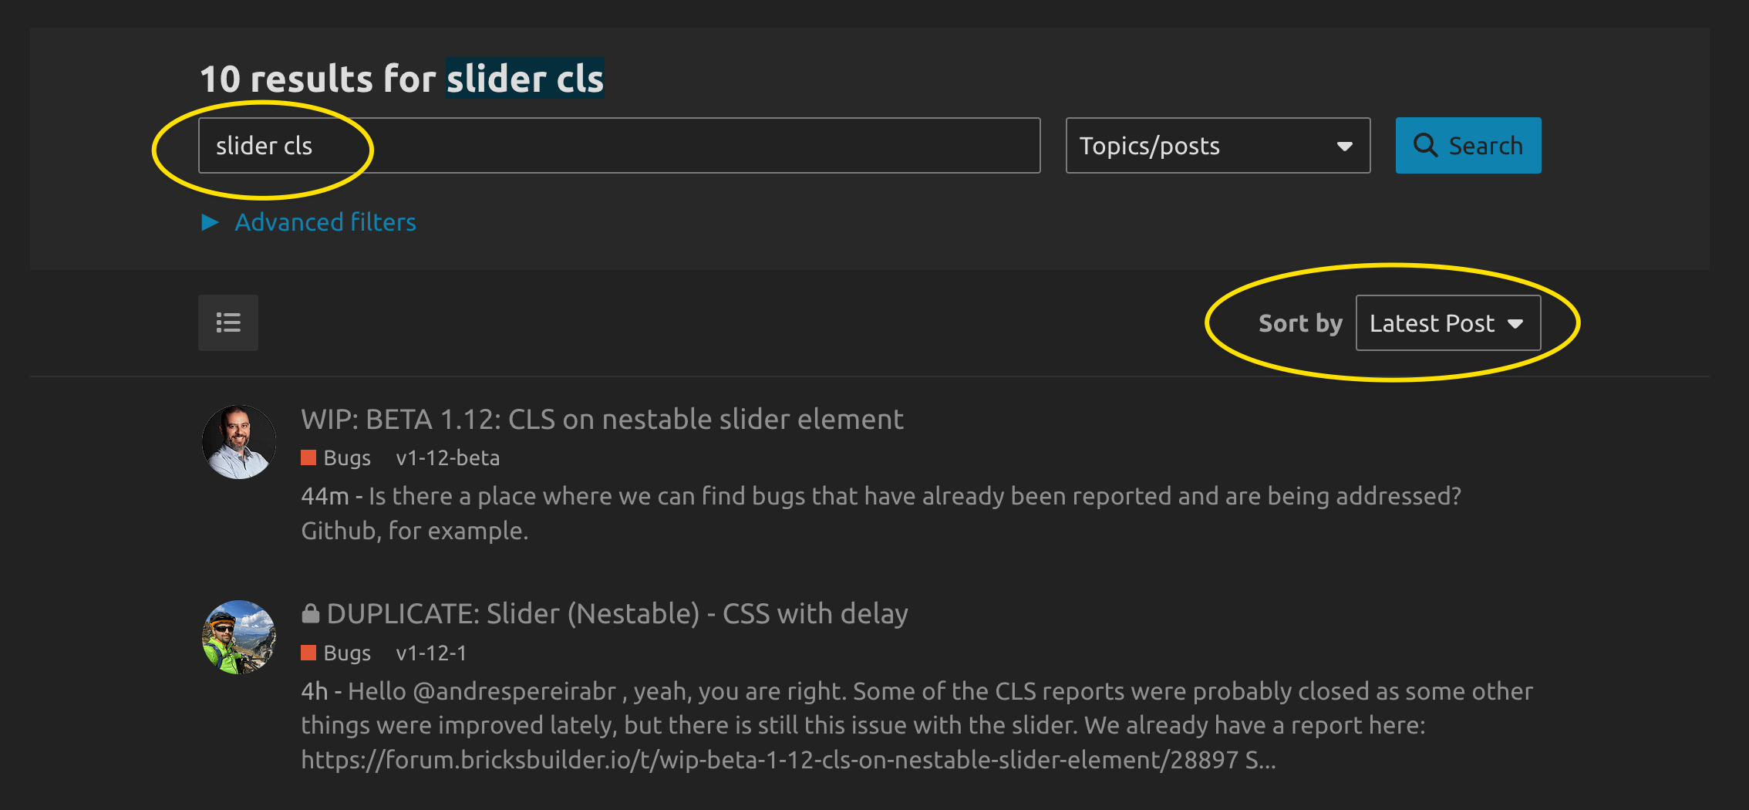
Task: Open Bugs category label on first result
Action: [x=347, y=457]
